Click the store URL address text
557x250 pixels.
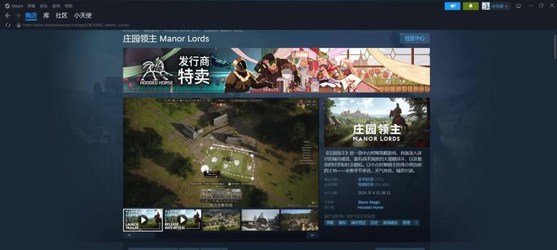(76, 25)
